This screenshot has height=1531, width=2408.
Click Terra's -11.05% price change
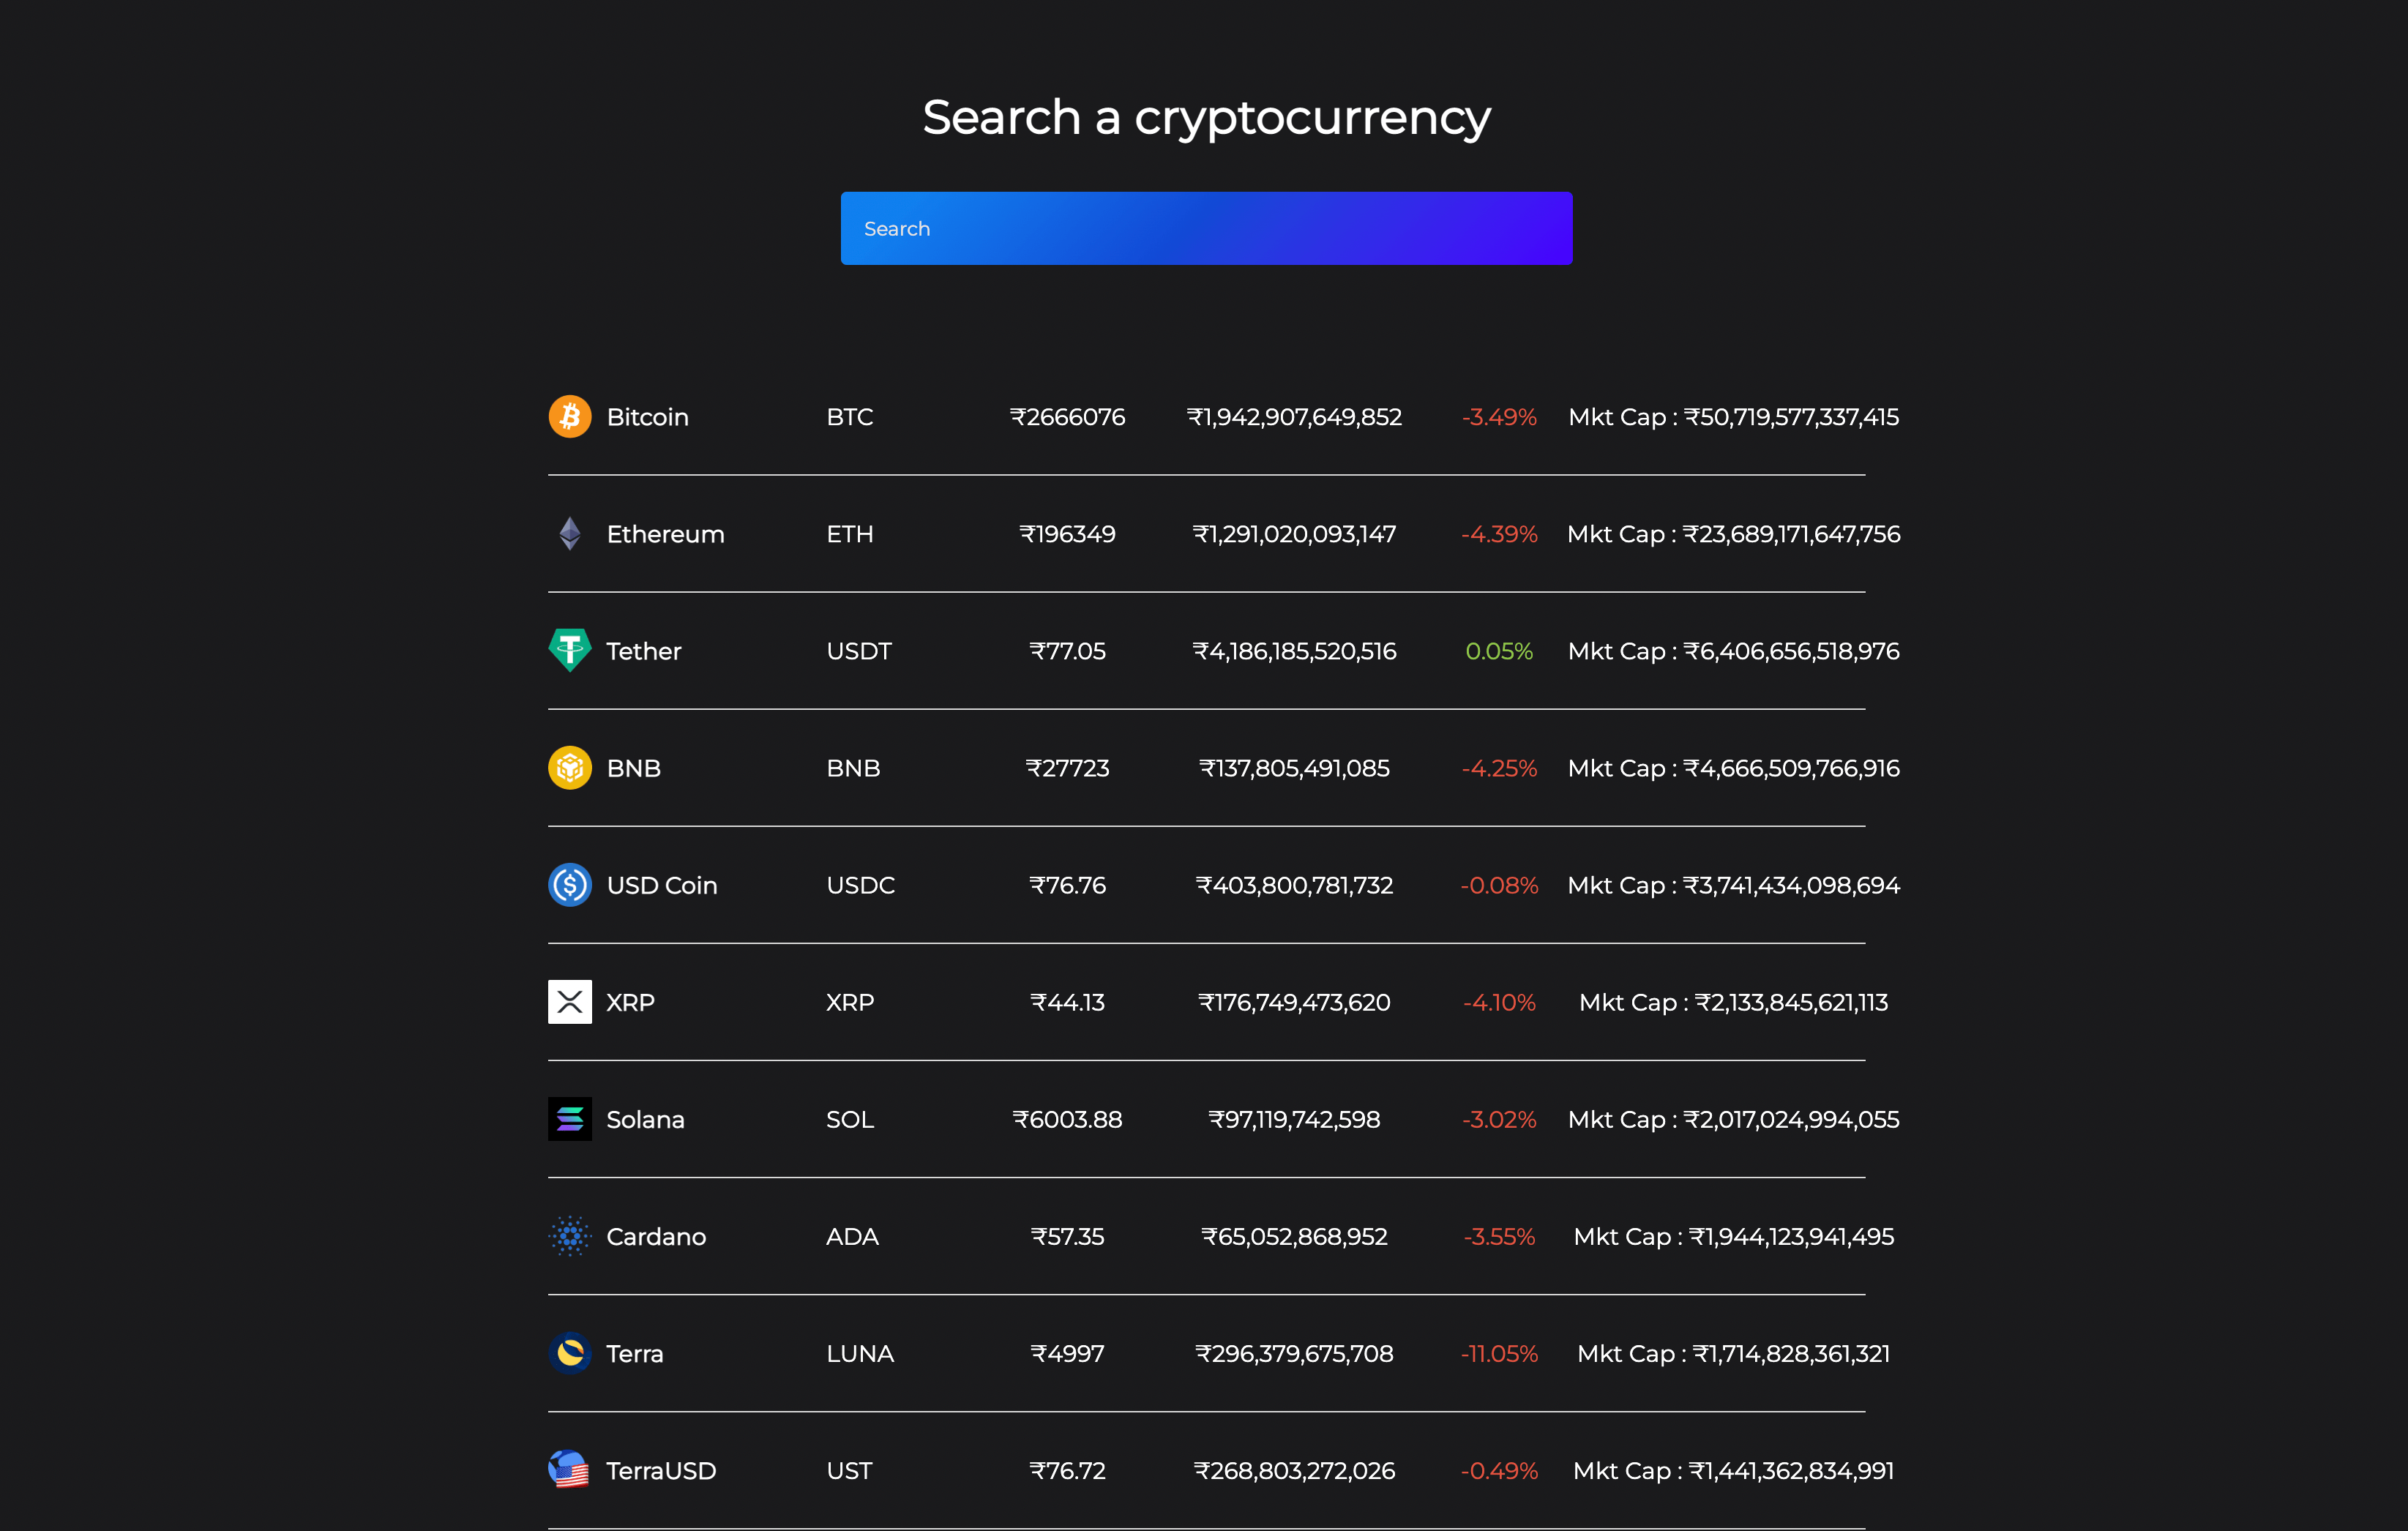point(1498,1353)
